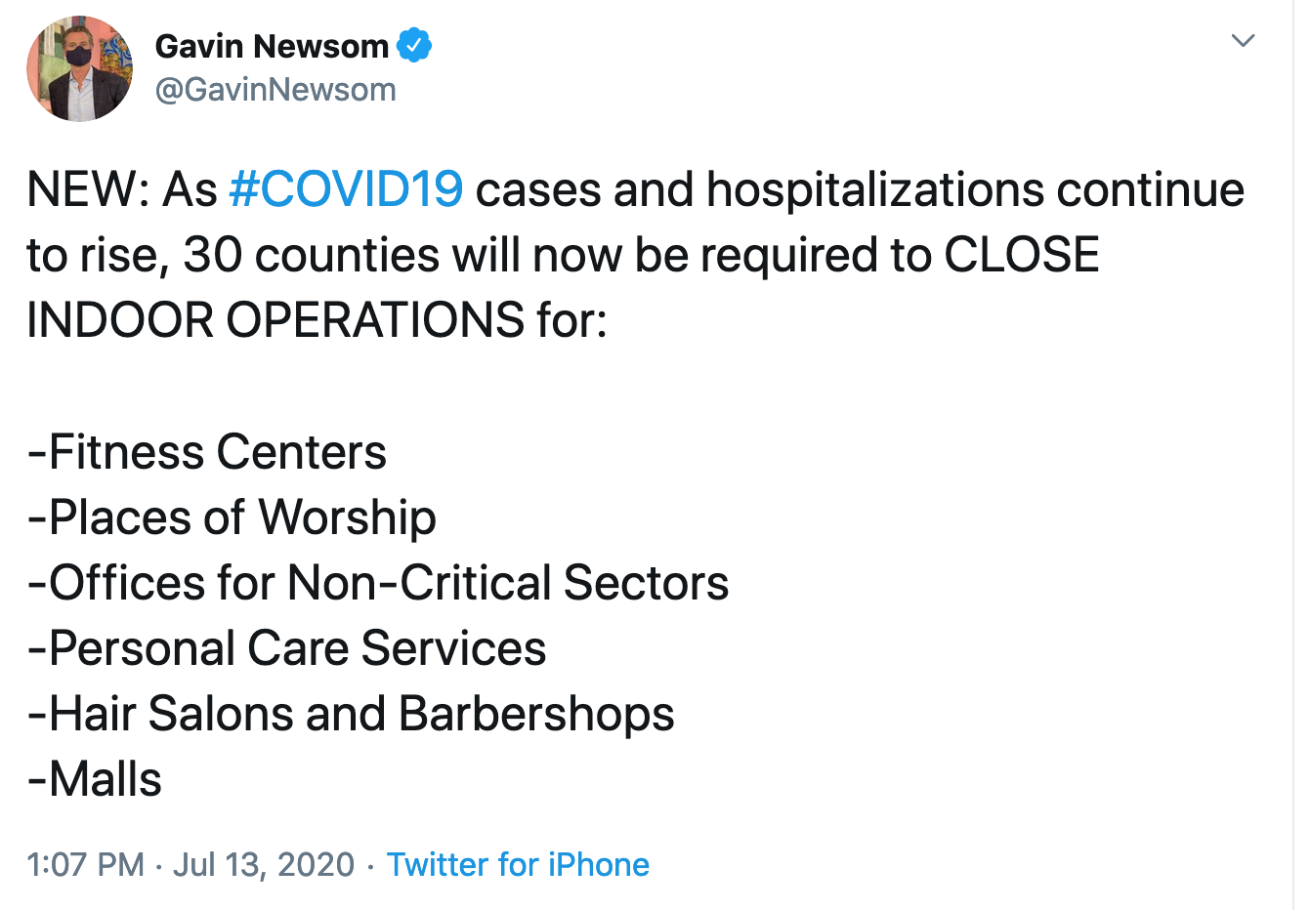Open Gavin Newsom's profile picture
This screenshot has width=1311, height=910.
tap(80, 68)
